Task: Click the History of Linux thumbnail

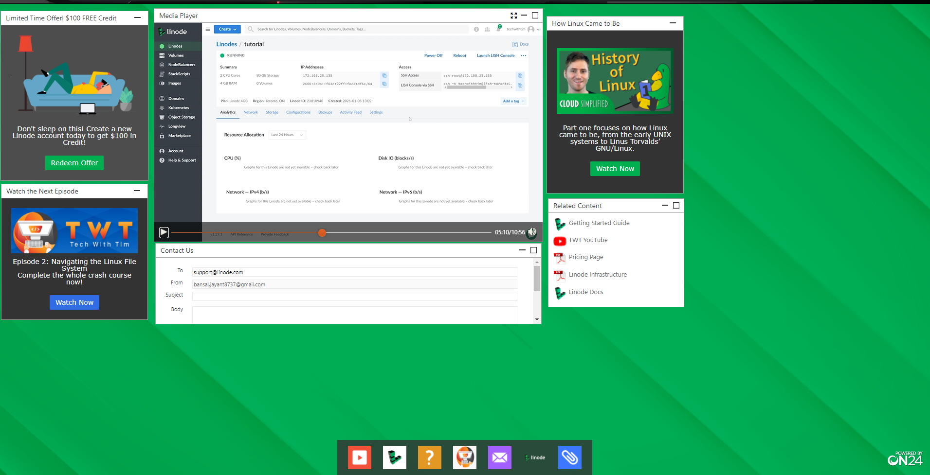Action: pyautogui.click(x=615, y=81)
